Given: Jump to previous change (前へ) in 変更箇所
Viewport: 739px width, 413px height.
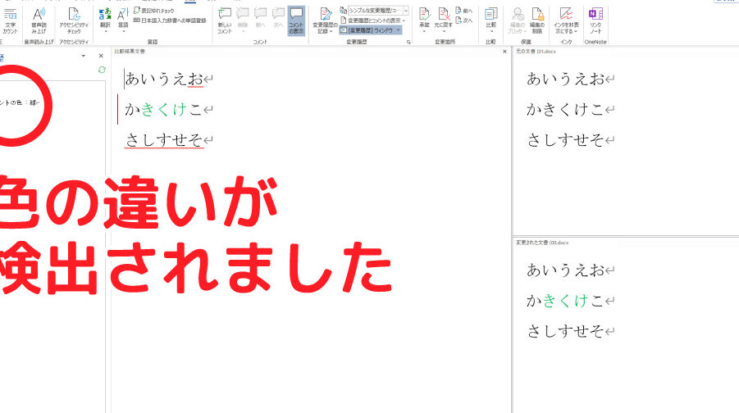Looking at the screenshot, I should tap(463, 11).
